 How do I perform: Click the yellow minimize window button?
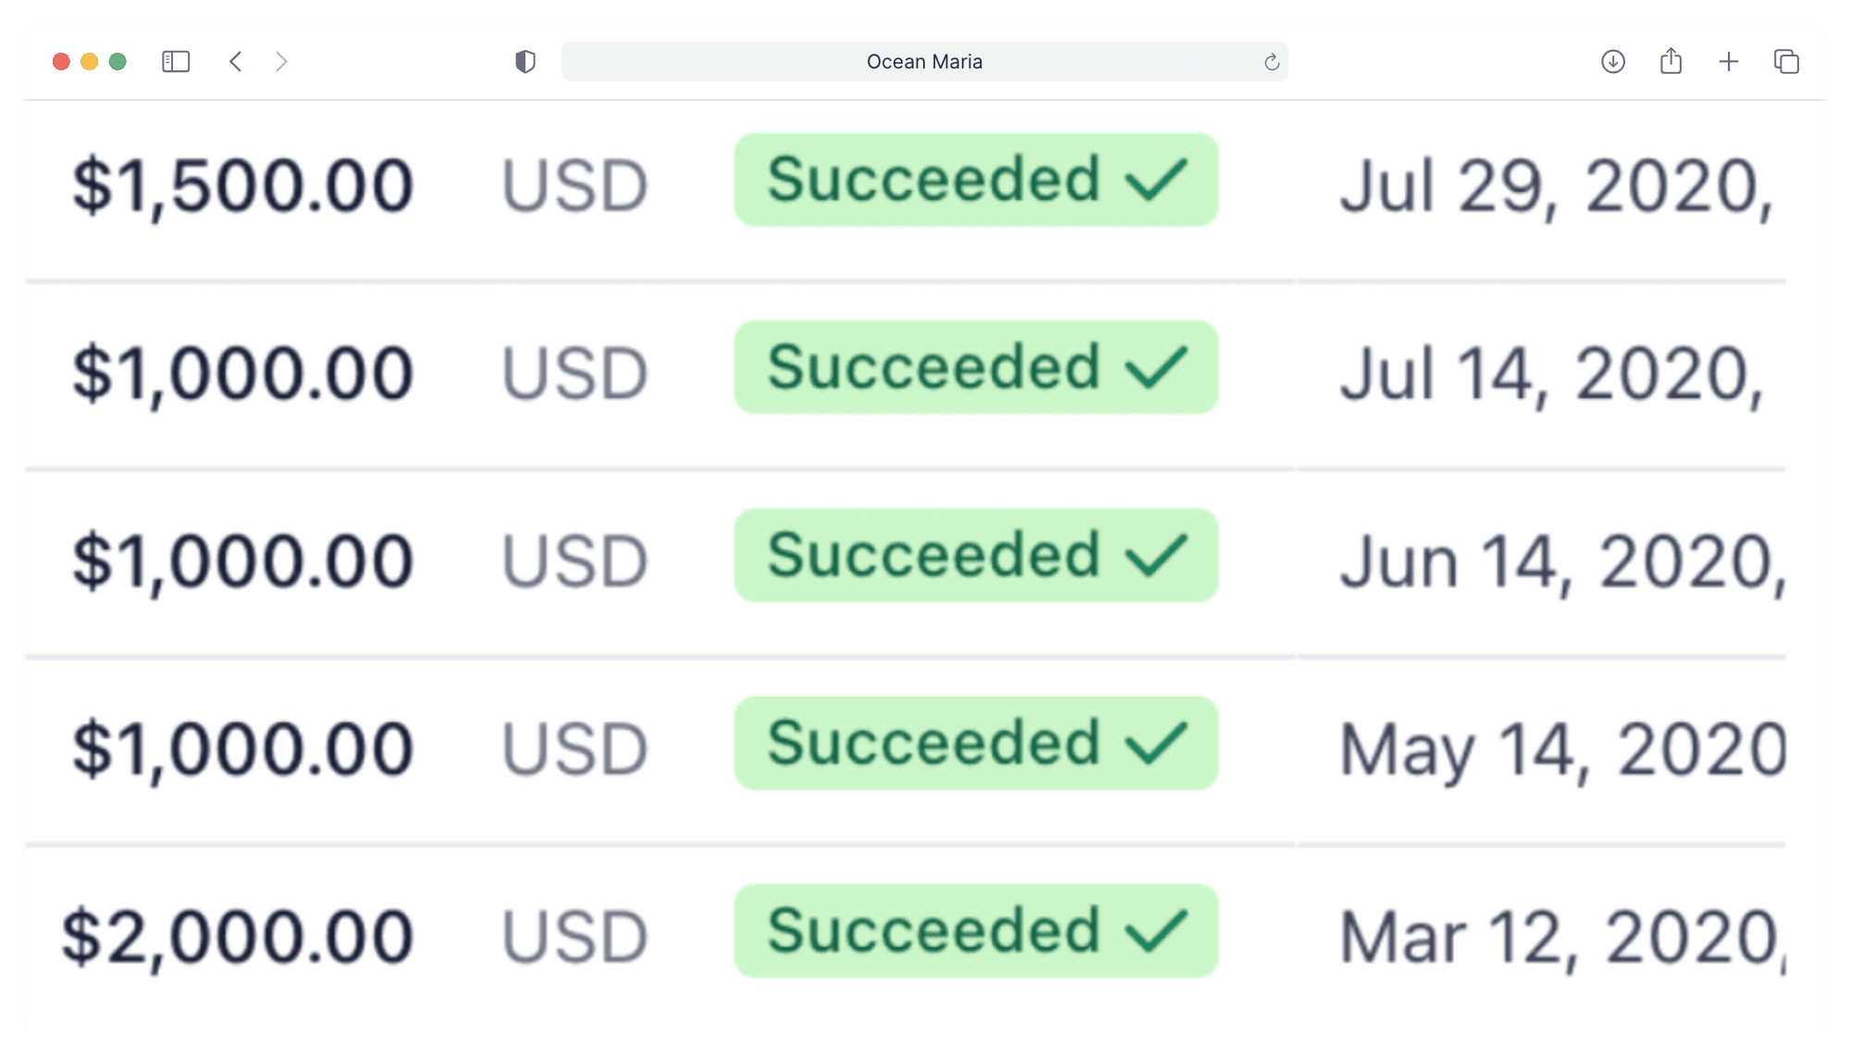click(x=90, y=62)
